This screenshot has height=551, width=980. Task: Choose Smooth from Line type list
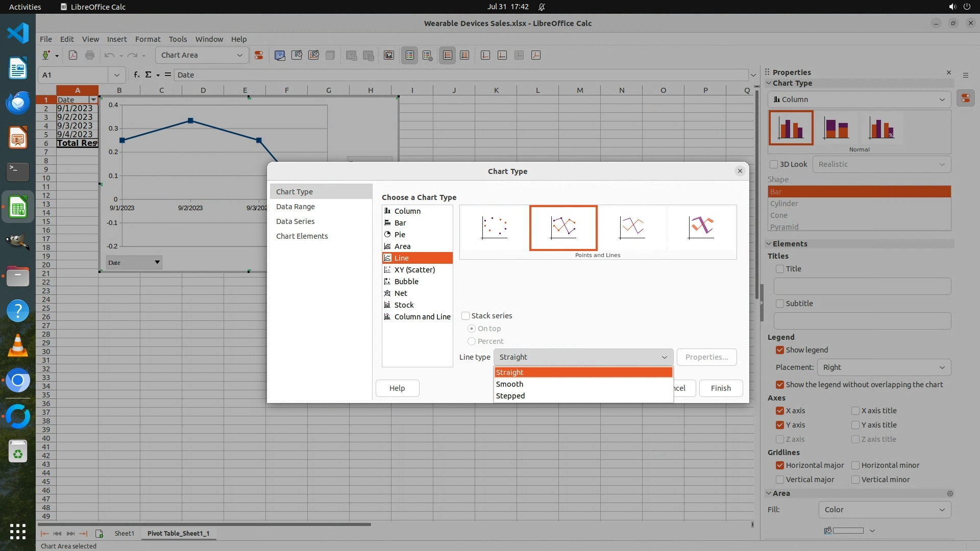pyautogui.click(x=509, y=384)
